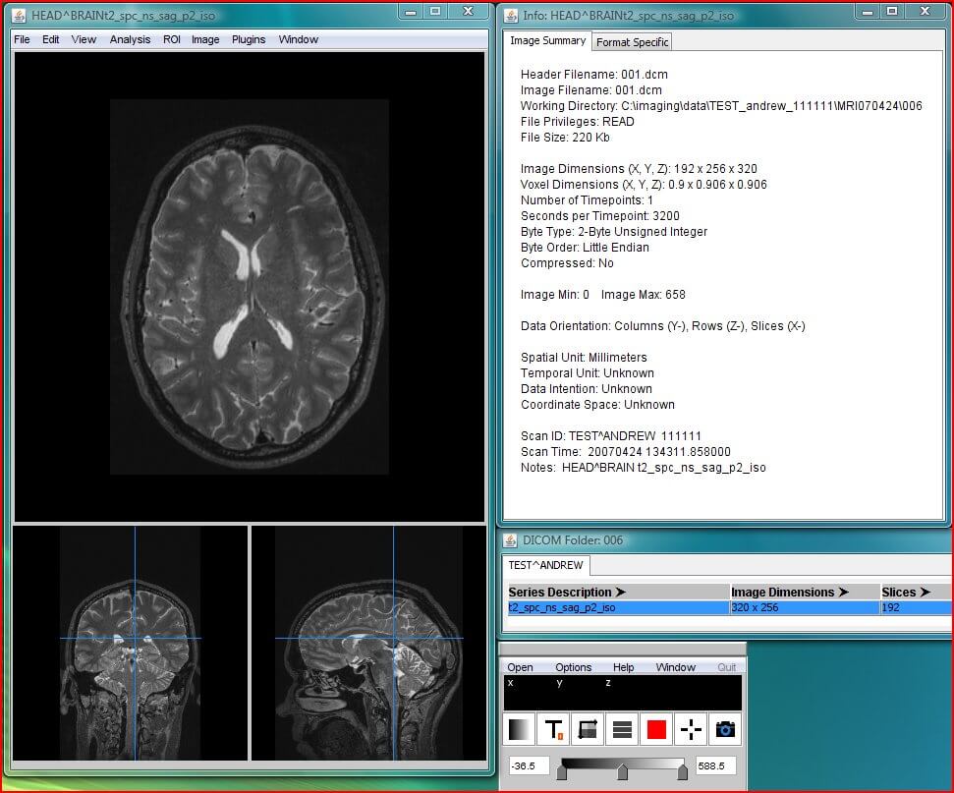Open the Analysis menu
Image resolution: width=954 pixels, height=793 pixels.
(130, 39)
